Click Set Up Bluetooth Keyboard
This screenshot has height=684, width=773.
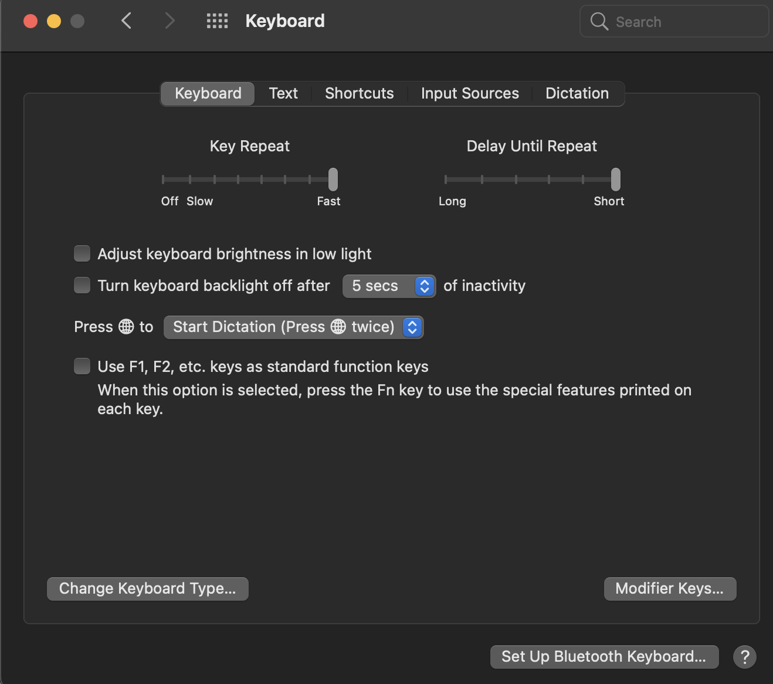point(604,656)
